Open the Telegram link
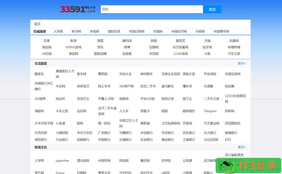This screenshot has width=282, height=174. coord(210,111)
